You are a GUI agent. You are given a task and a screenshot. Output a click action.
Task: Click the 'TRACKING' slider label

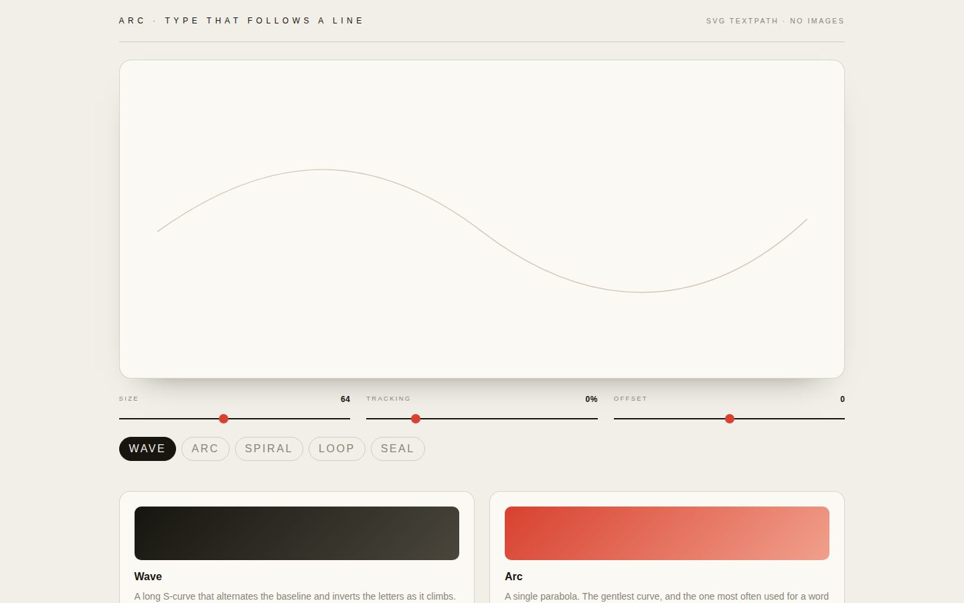388,399
